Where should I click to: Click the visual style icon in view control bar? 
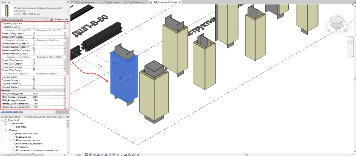point(90,155)
